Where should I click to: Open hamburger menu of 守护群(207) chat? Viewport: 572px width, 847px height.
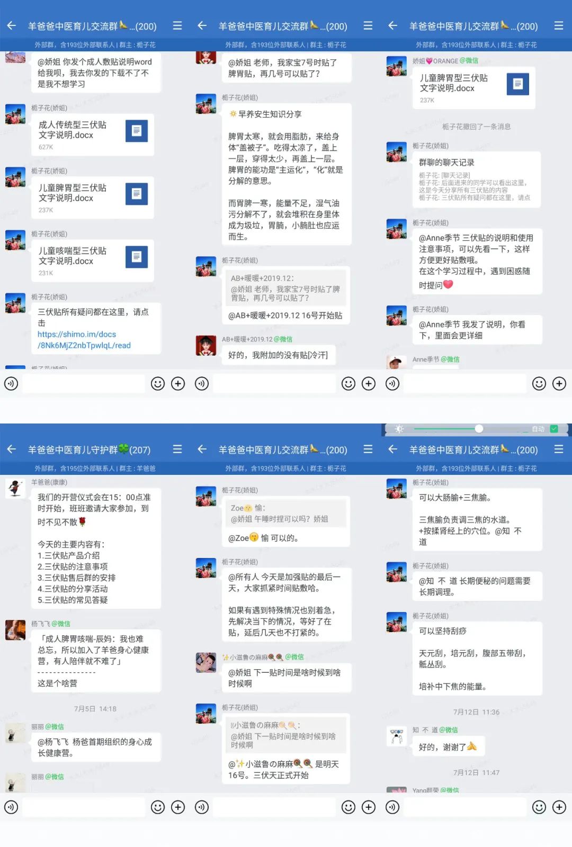pos(177,449)
